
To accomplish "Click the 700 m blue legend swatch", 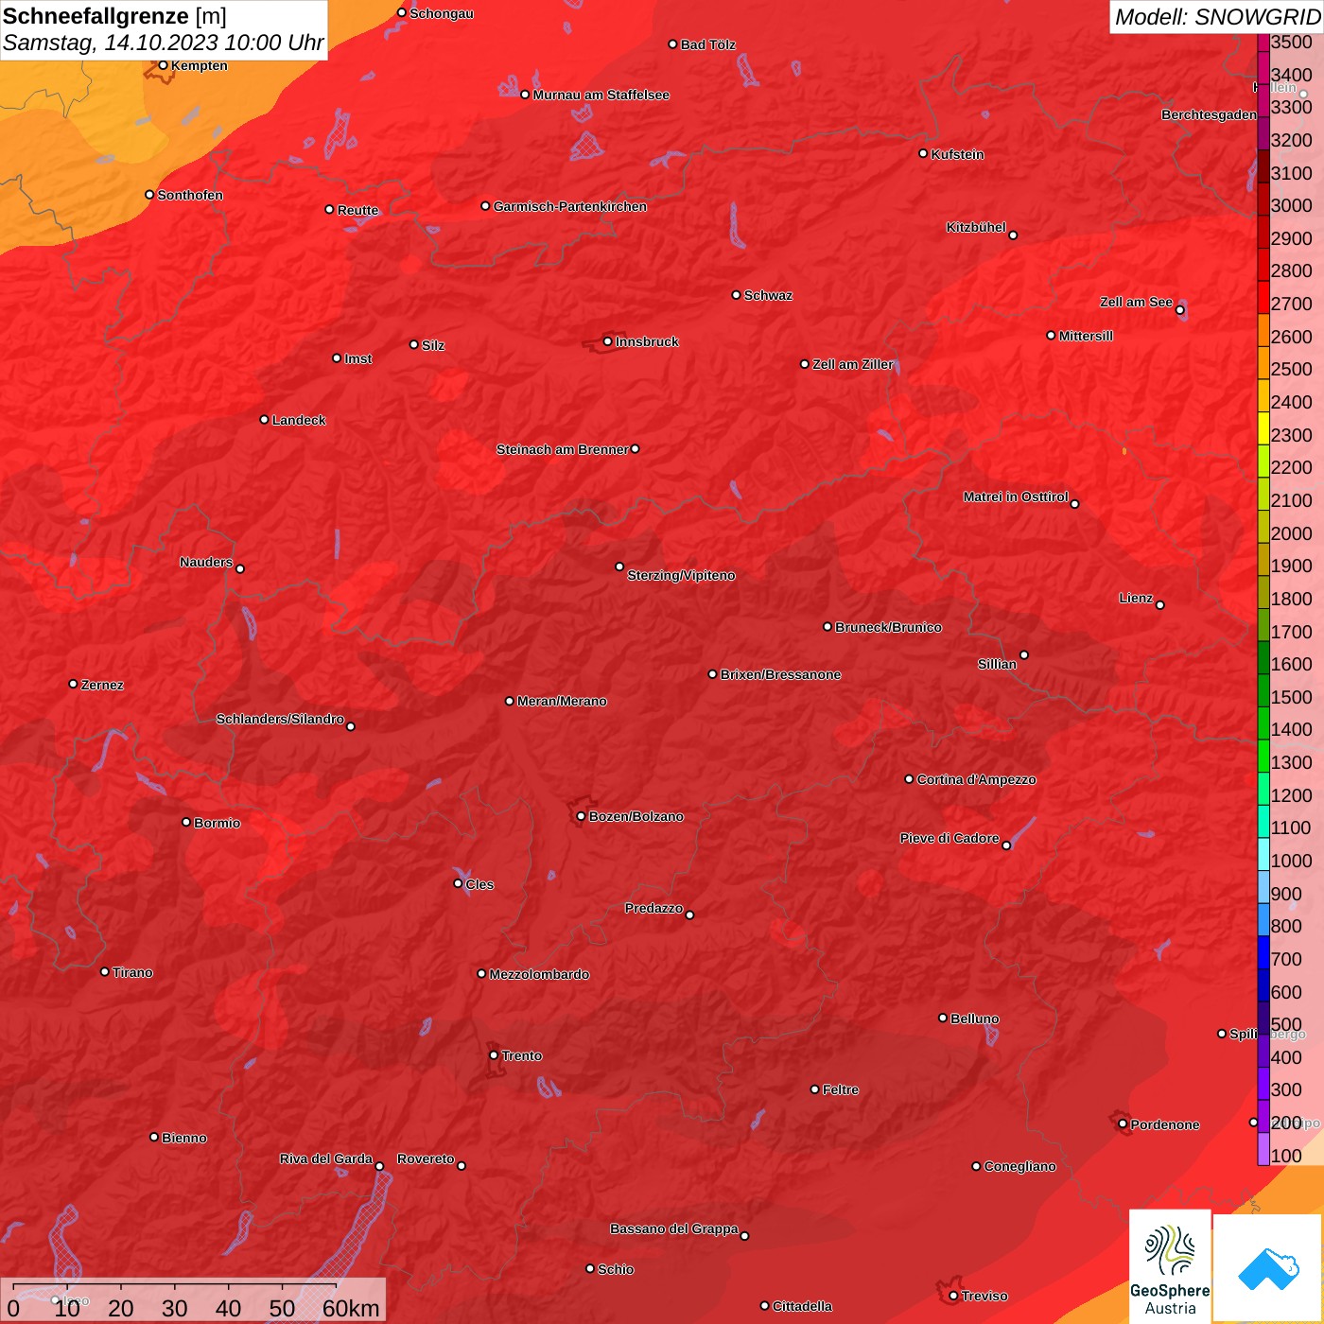I will click(1263, 952).
